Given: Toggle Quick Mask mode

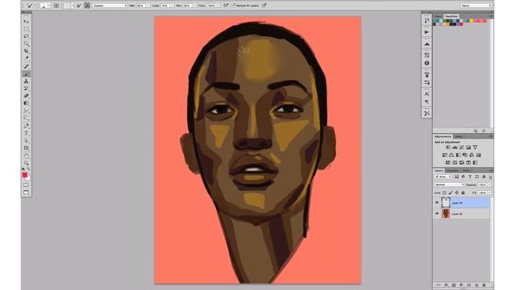Looking at the screenshot, I should pos(27,185).
